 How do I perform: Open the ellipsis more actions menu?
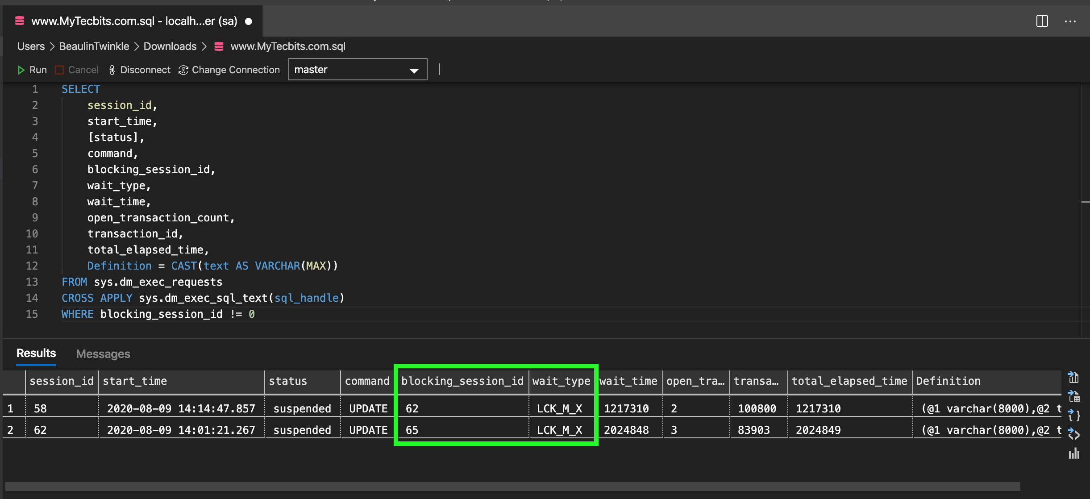(x=1071, y=21)
